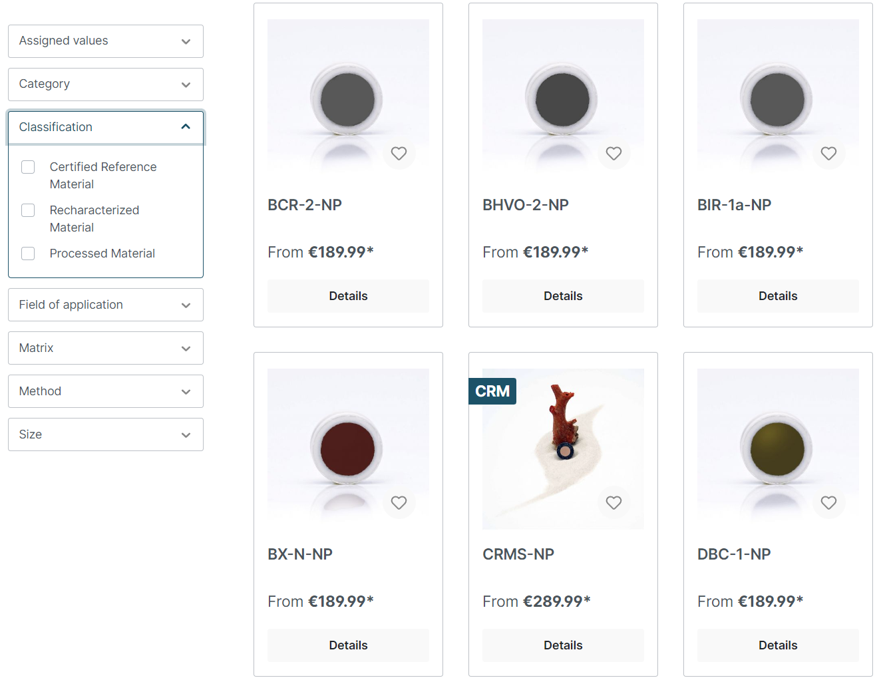Image resolution: width=877 pixels, height=680 pixels.
Task: Select the heart icon on DBC-1-NP
Action: click(x=828, y=503)
